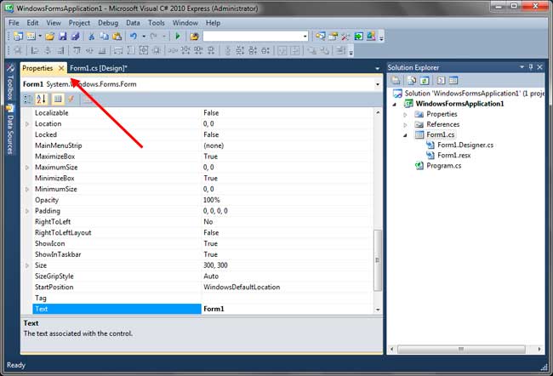Expand the Size property row
The height and width of the screenshot is (376, 553).
click(27, 265)
